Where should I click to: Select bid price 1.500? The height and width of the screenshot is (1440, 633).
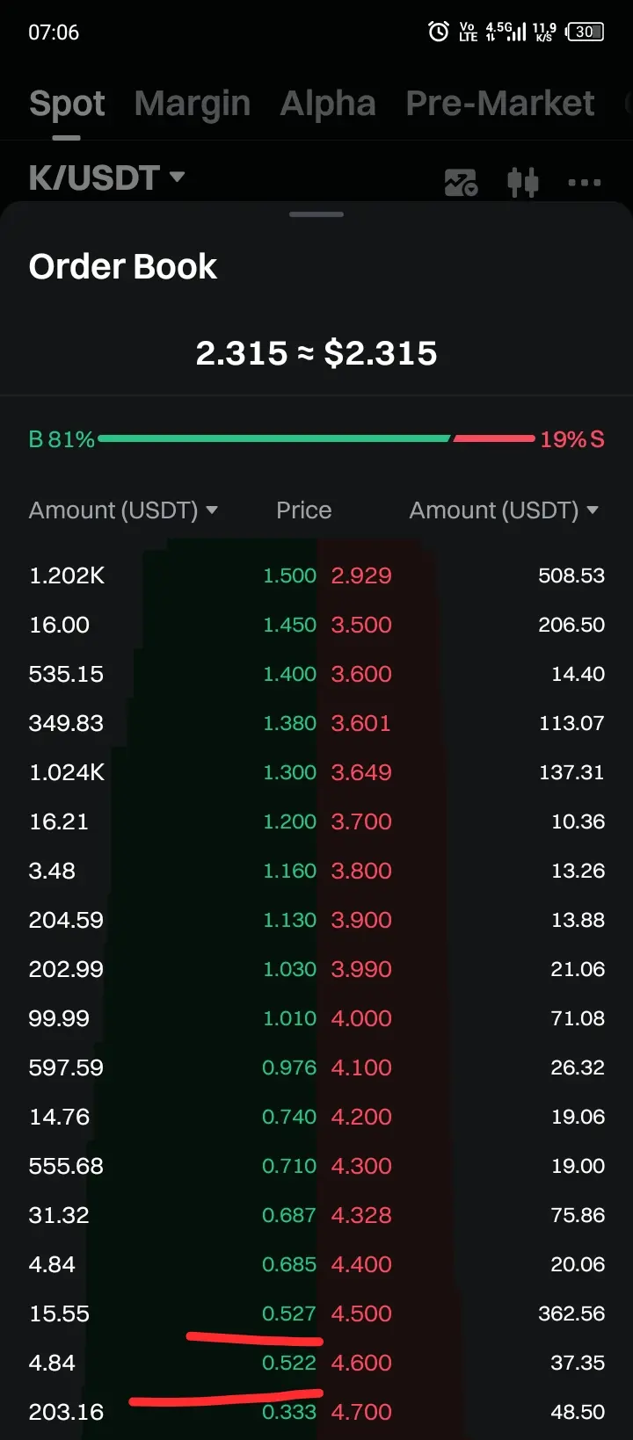pyautogui.click(x=289, y=575)
